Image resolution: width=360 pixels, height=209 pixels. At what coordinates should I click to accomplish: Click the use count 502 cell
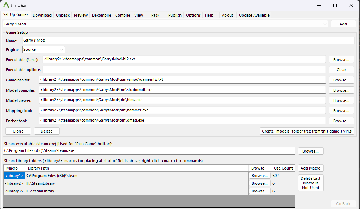click(283, 176)
